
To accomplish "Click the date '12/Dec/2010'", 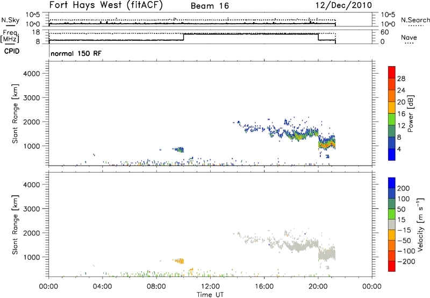I will (344, 5).
